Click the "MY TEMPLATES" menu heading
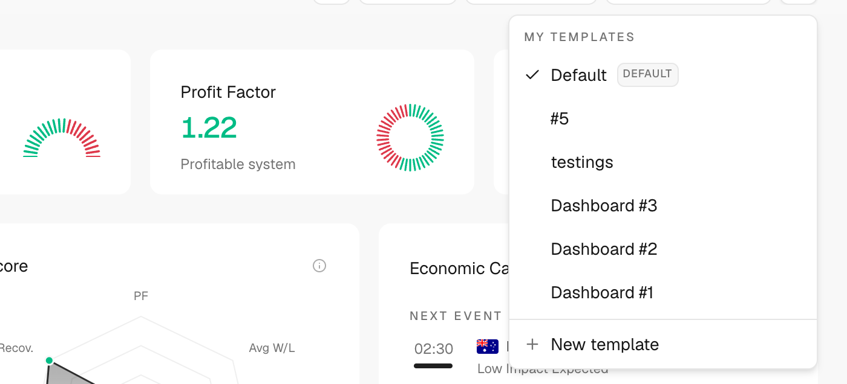Screen dimensions: 847x384 point(580,37)
